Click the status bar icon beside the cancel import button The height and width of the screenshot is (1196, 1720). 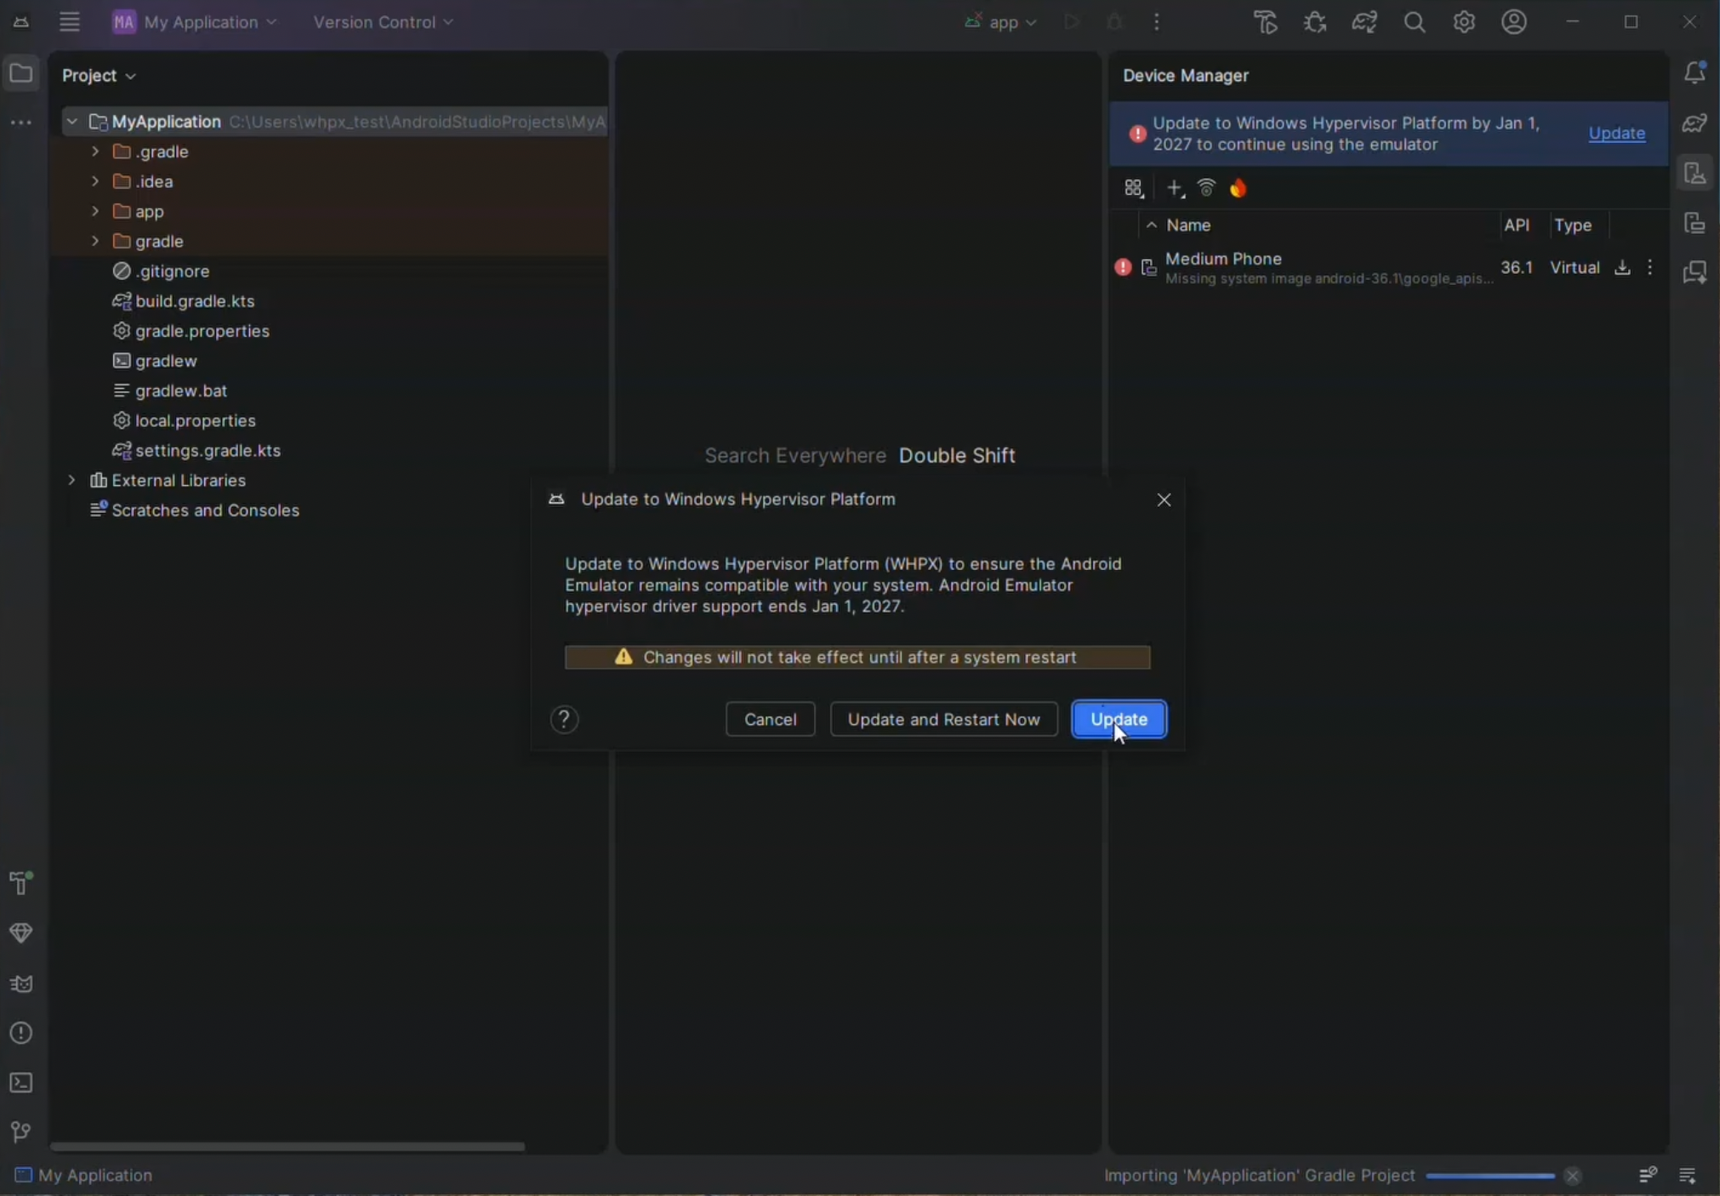[x=1647, y=1175]
